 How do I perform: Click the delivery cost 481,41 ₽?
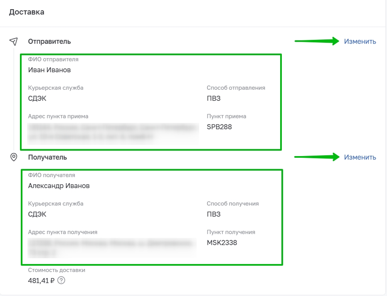[x=41, y=281]
